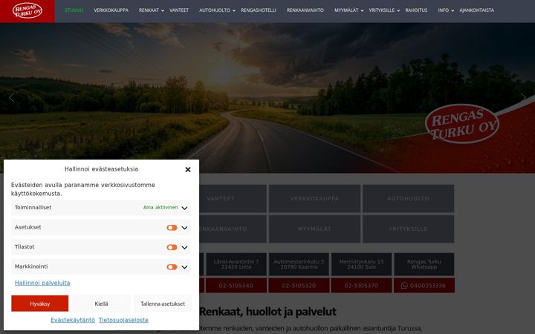Click the Vanteet tile button
This screenshot has width=535, height=334.
[221, 199]
